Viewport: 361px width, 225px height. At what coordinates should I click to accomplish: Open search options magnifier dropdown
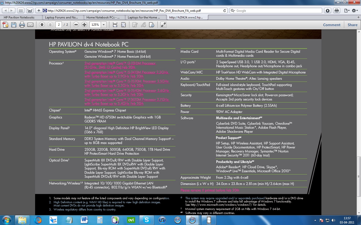click(x=233, y=10)
